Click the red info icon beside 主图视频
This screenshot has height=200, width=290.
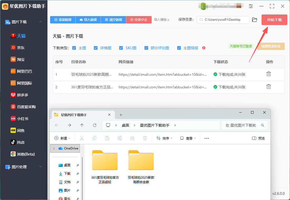point(204,48)
